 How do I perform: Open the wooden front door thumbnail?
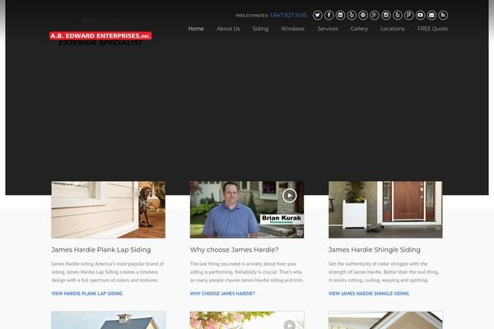385,210
